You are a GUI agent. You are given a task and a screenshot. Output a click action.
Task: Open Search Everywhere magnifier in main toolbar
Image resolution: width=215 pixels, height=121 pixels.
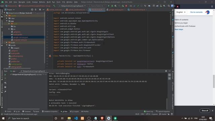coord(169,6)
